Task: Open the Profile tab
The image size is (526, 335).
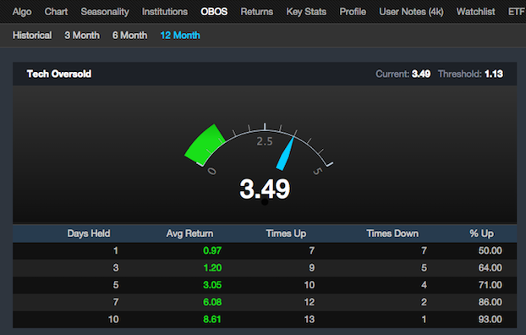Action: [x=353, y=12]
